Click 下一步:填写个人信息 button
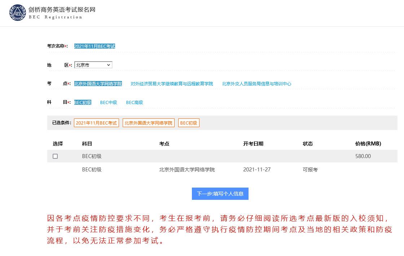Image resolution: width=404 pixels, height=256 pixels. click(220, 194)
